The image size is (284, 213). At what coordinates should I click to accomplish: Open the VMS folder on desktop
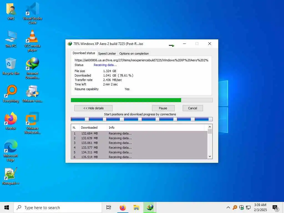coord(11,11)
